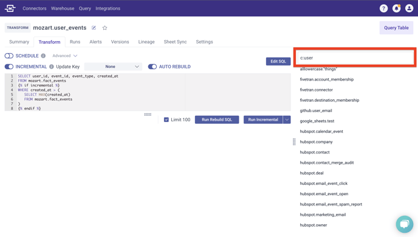
Task: Select hubspot.email_event_open table
Action: pyautogui.click(x=324, y=193)
